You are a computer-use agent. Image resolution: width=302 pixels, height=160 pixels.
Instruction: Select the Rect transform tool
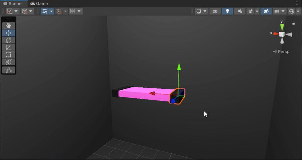(9, 55)
